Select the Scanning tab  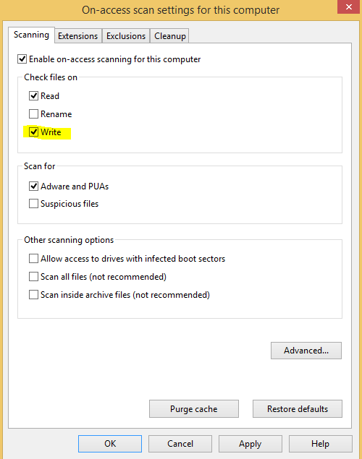[31, 35]
